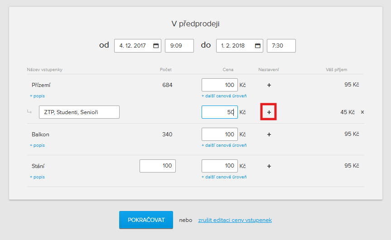Viewport: 391px width, 240px height.
Task: Focus the start time field showing 9:09
Action: click(x=179, y=46)
